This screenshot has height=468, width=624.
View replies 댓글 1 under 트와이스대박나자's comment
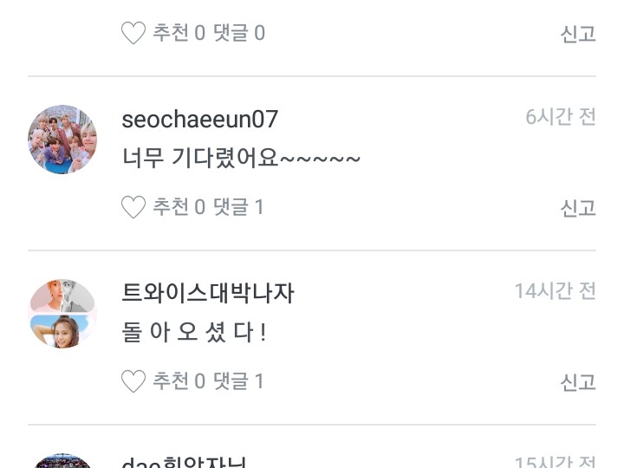239,380
